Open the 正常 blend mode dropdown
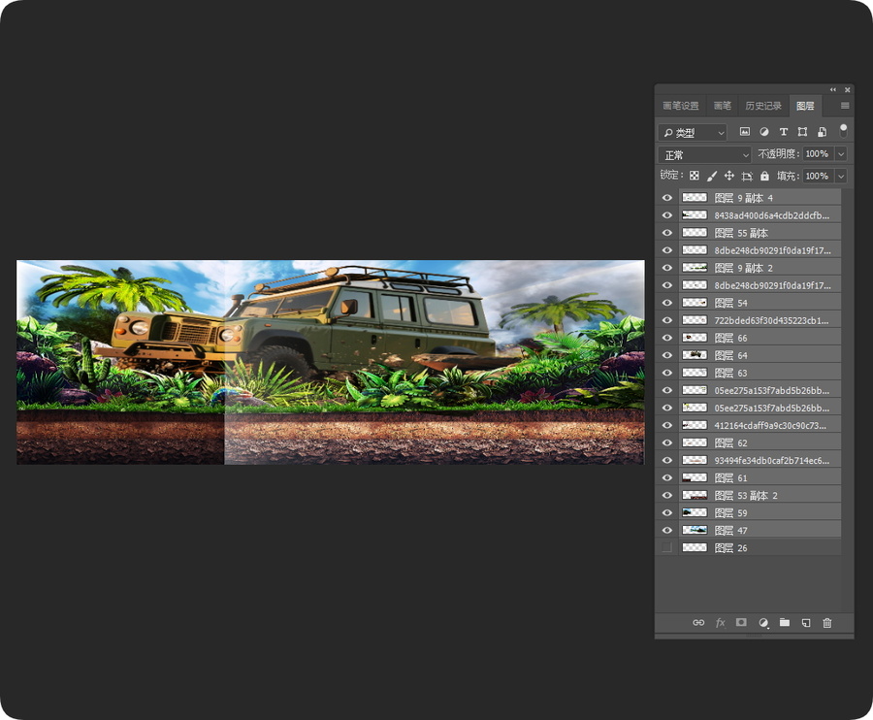This screenshot has width=873, height=720. click(704, 155)
